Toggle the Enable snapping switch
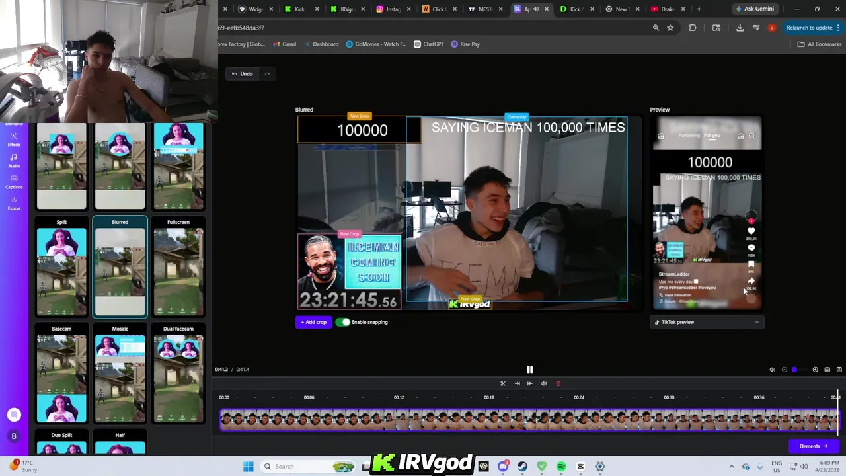 coord(342,322)
